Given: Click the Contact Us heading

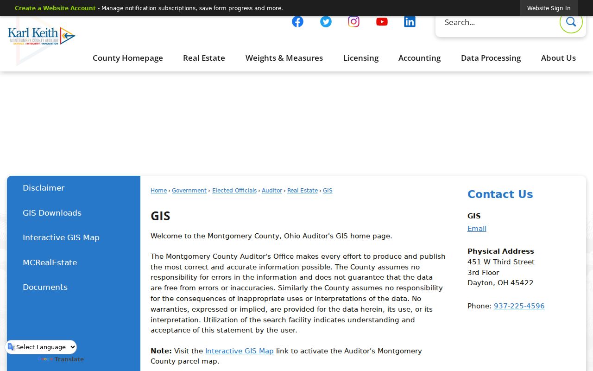Looking at the screenshot, I should (x=500, y=194).
